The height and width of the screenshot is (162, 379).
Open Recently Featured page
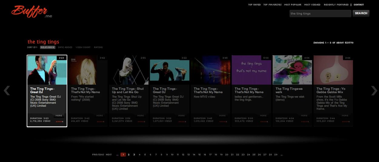tap(336, 5)
